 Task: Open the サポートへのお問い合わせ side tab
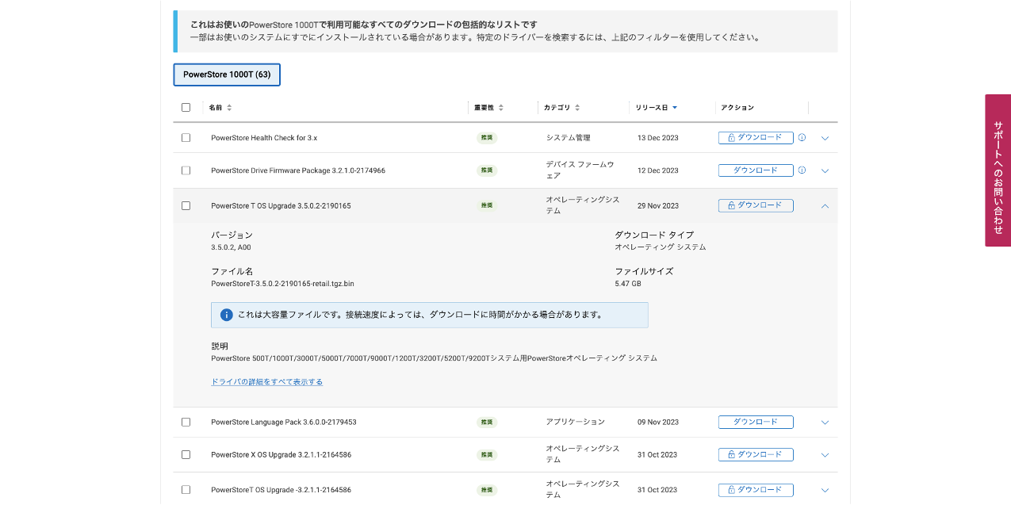coord(998,170)
